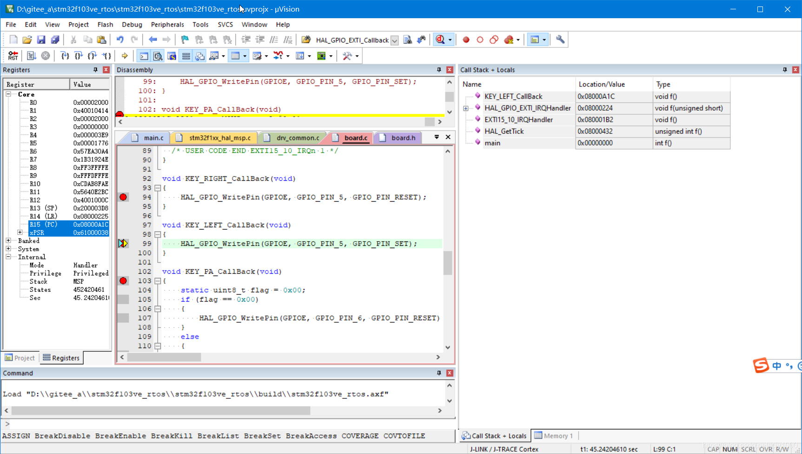Screen dimensions: 802x454
Task: Toggle the Symbols Window button
Action: point(172,56)
